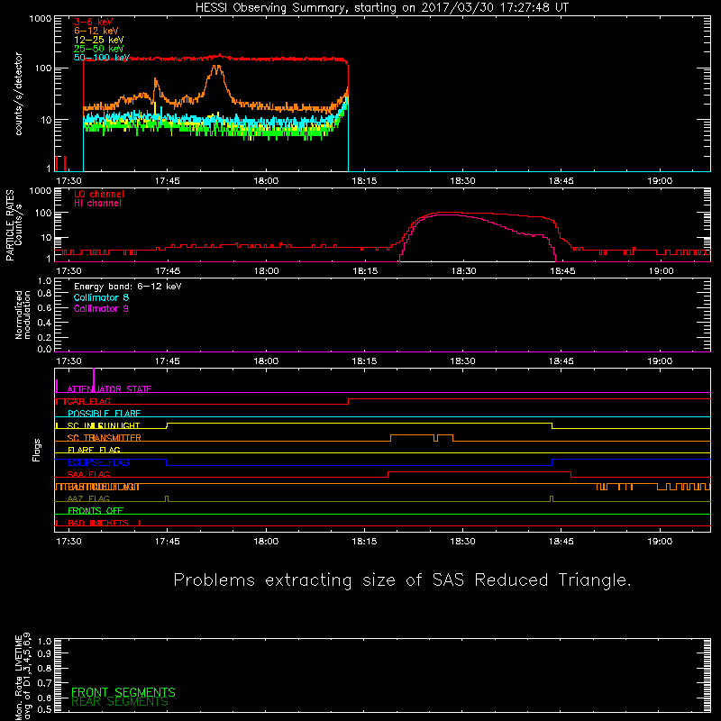Click the 0.8 y-axis value on modulation plot

pos(44,294)
